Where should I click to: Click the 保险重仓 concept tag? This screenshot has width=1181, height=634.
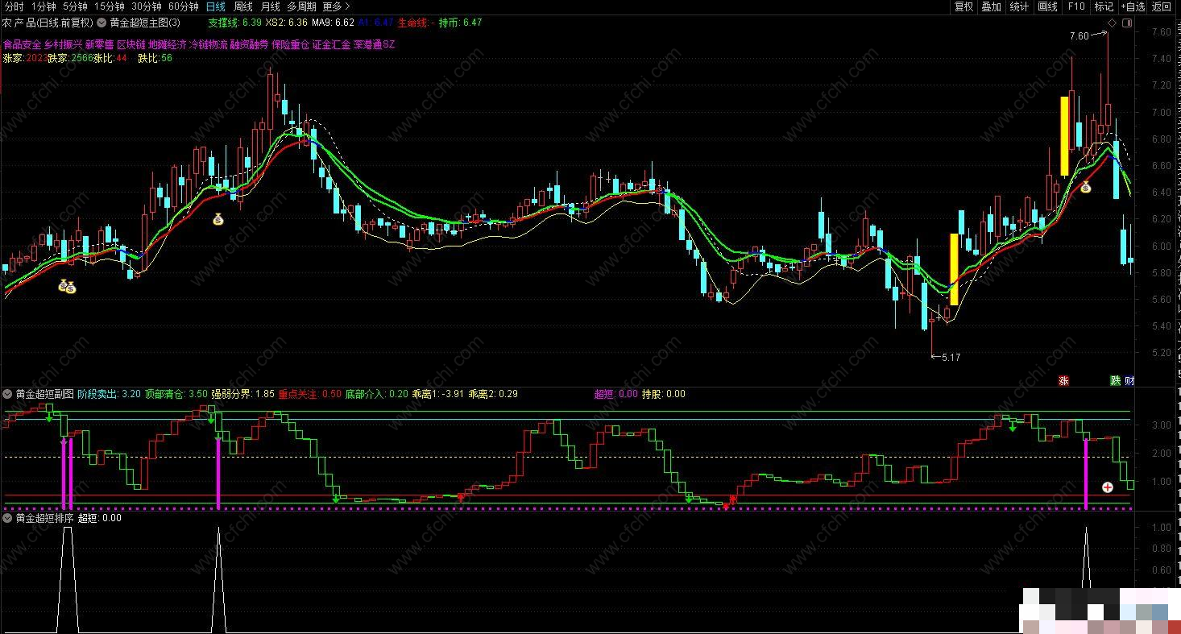(291, 45)
